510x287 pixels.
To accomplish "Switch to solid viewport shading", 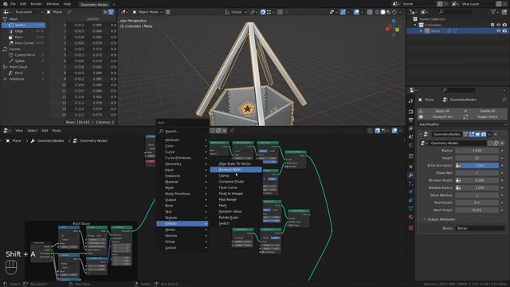I will point(382,12).
